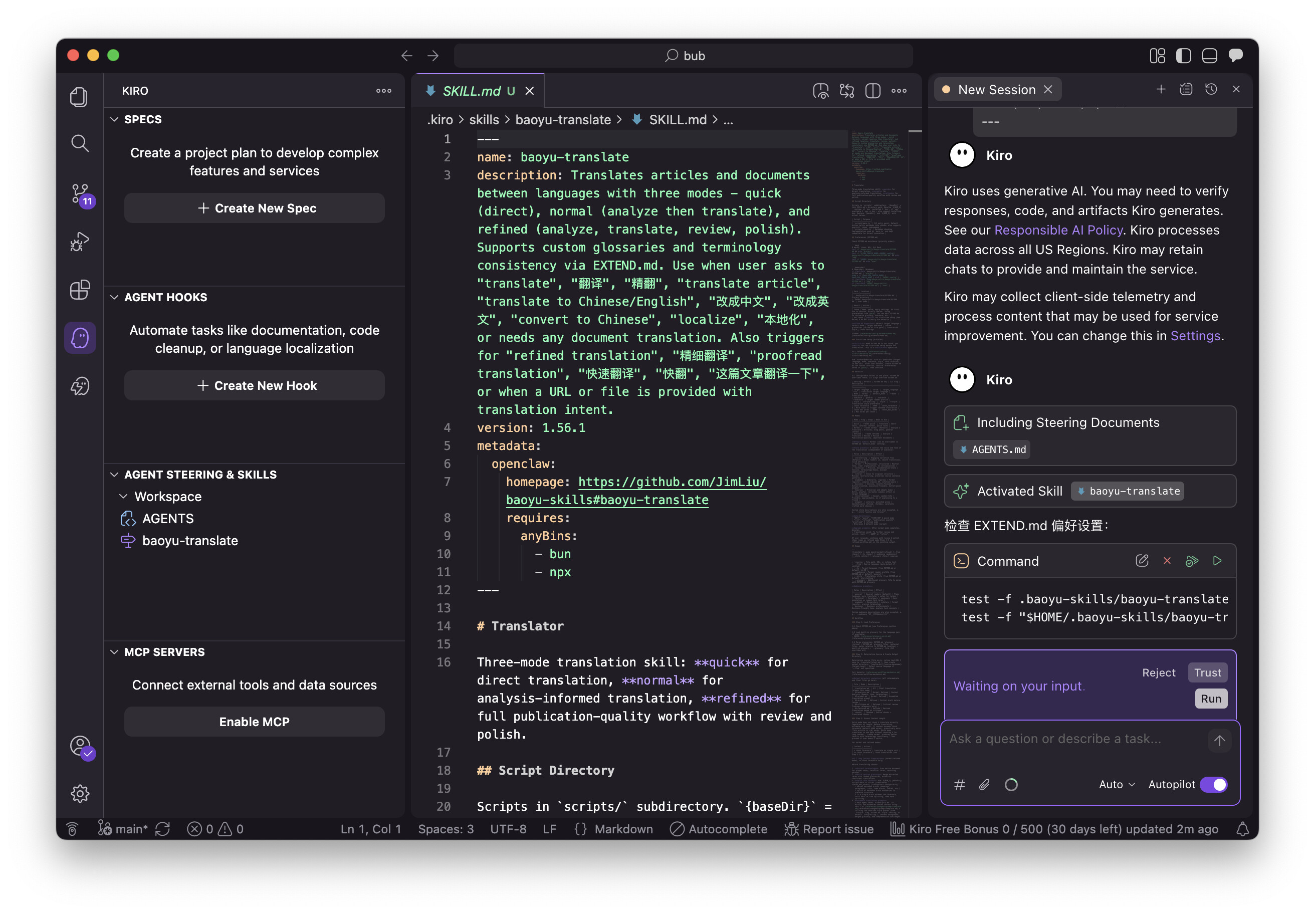1315x914 pixels.
Task: Open the Settings link in chat
Action: coord(1195,336)
